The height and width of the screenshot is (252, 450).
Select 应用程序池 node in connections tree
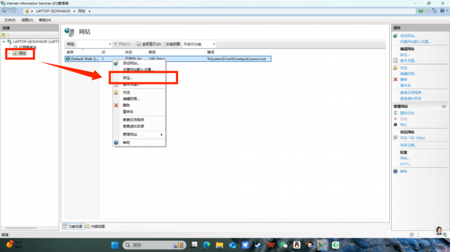[x=28, y=47]
